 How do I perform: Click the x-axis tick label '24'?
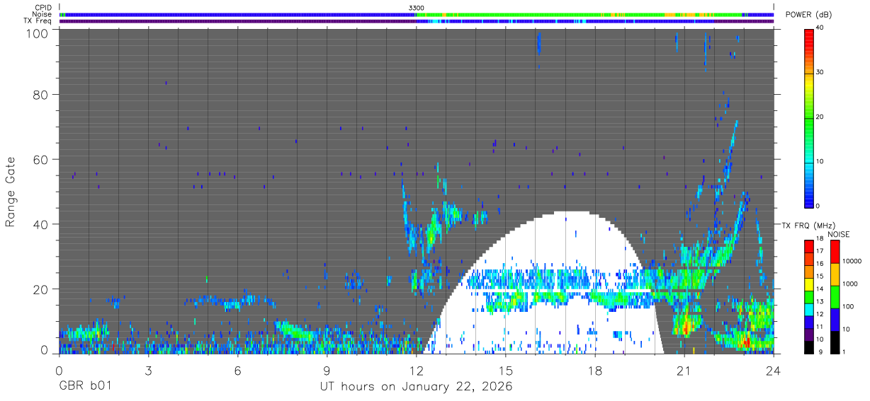[x=773, y=370]
